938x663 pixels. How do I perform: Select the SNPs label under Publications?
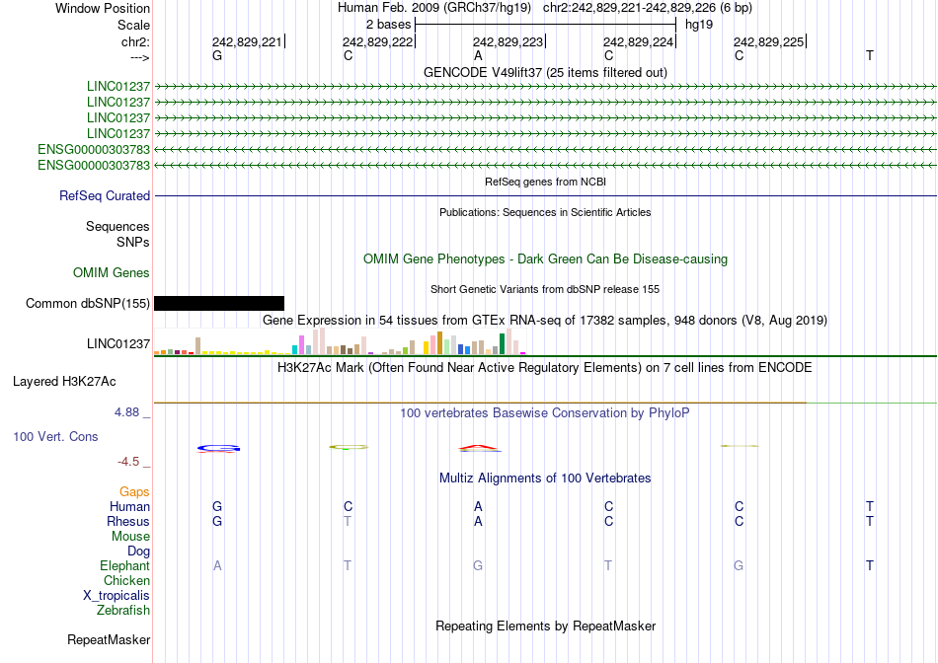[133, 242]
